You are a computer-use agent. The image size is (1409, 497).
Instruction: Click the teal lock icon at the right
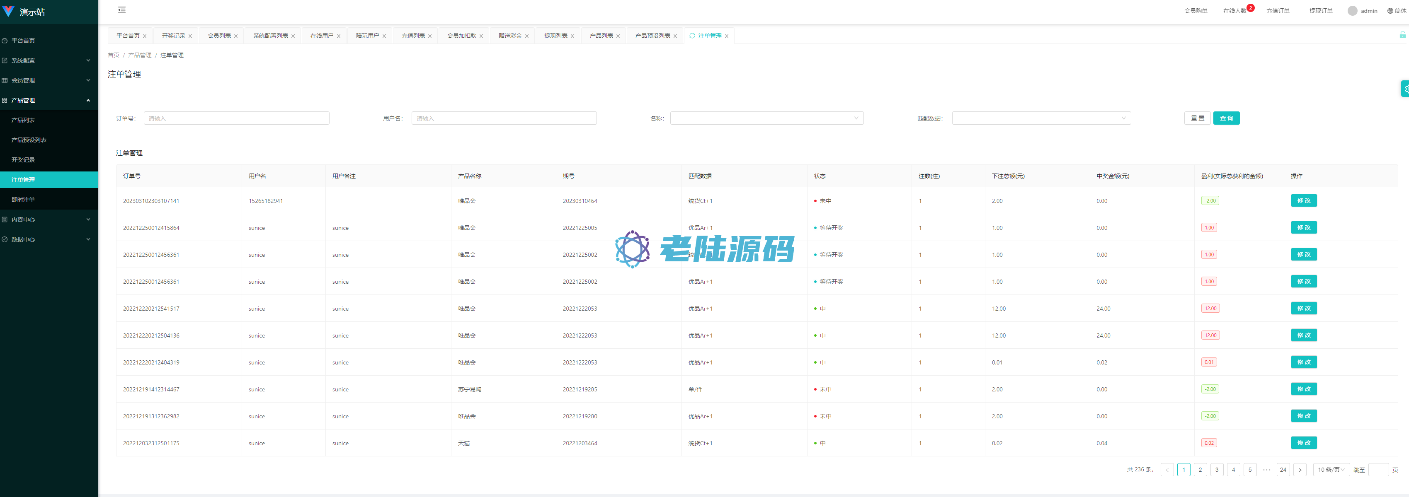(x=1402, y=35)
